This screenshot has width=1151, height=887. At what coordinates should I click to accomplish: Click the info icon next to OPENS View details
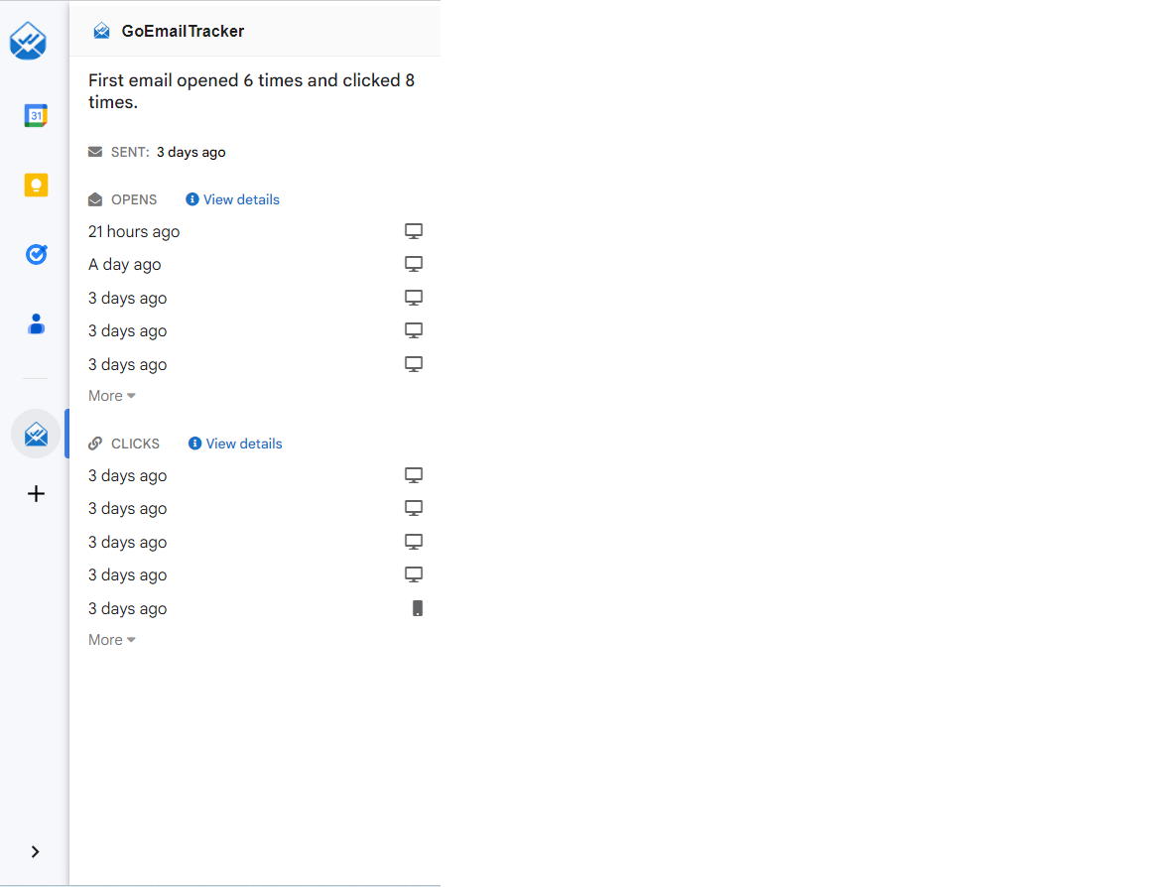192,198
